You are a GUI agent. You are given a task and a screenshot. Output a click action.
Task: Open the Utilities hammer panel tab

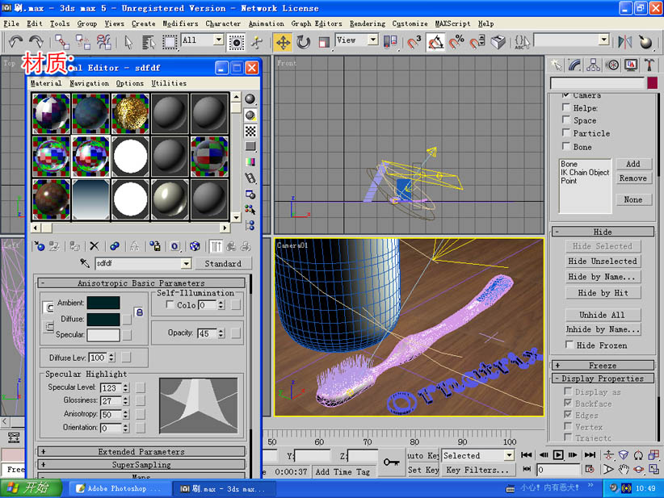(x=649, y=65)
